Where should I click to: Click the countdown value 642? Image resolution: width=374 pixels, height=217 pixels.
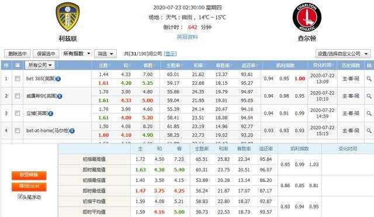coord(193,27)
